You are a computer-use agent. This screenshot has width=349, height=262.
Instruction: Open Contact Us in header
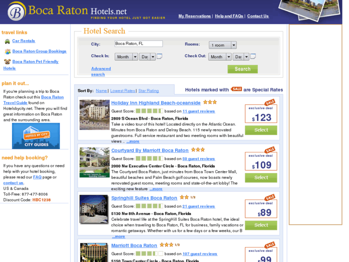coord(258,16)
